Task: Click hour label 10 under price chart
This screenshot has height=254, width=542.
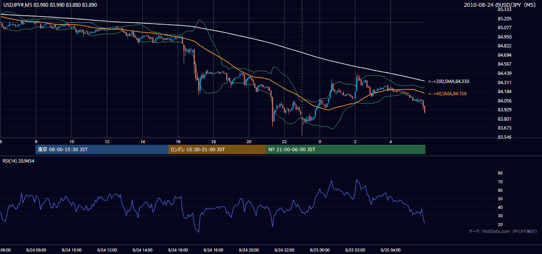Action: [x=72, y=142]
